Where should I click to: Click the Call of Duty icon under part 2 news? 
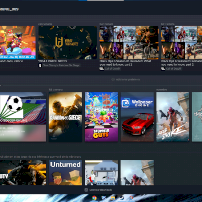pos(163,69)
